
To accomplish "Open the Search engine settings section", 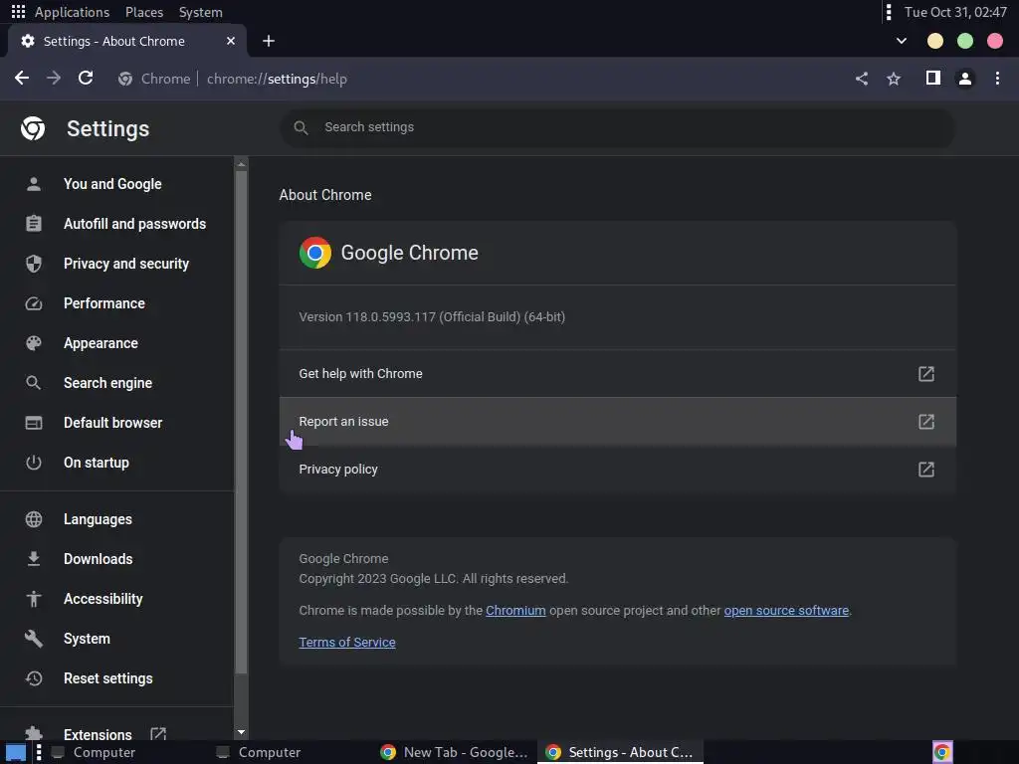I will pyautogui.click(x=107, y=383).
